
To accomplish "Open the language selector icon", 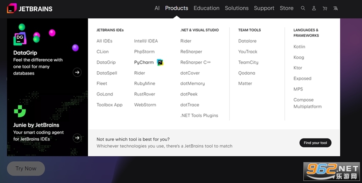I will (x=336, y=8).
